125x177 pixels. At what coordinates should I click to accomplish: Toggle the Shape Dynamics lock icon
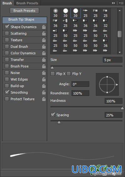pos(44,27)
